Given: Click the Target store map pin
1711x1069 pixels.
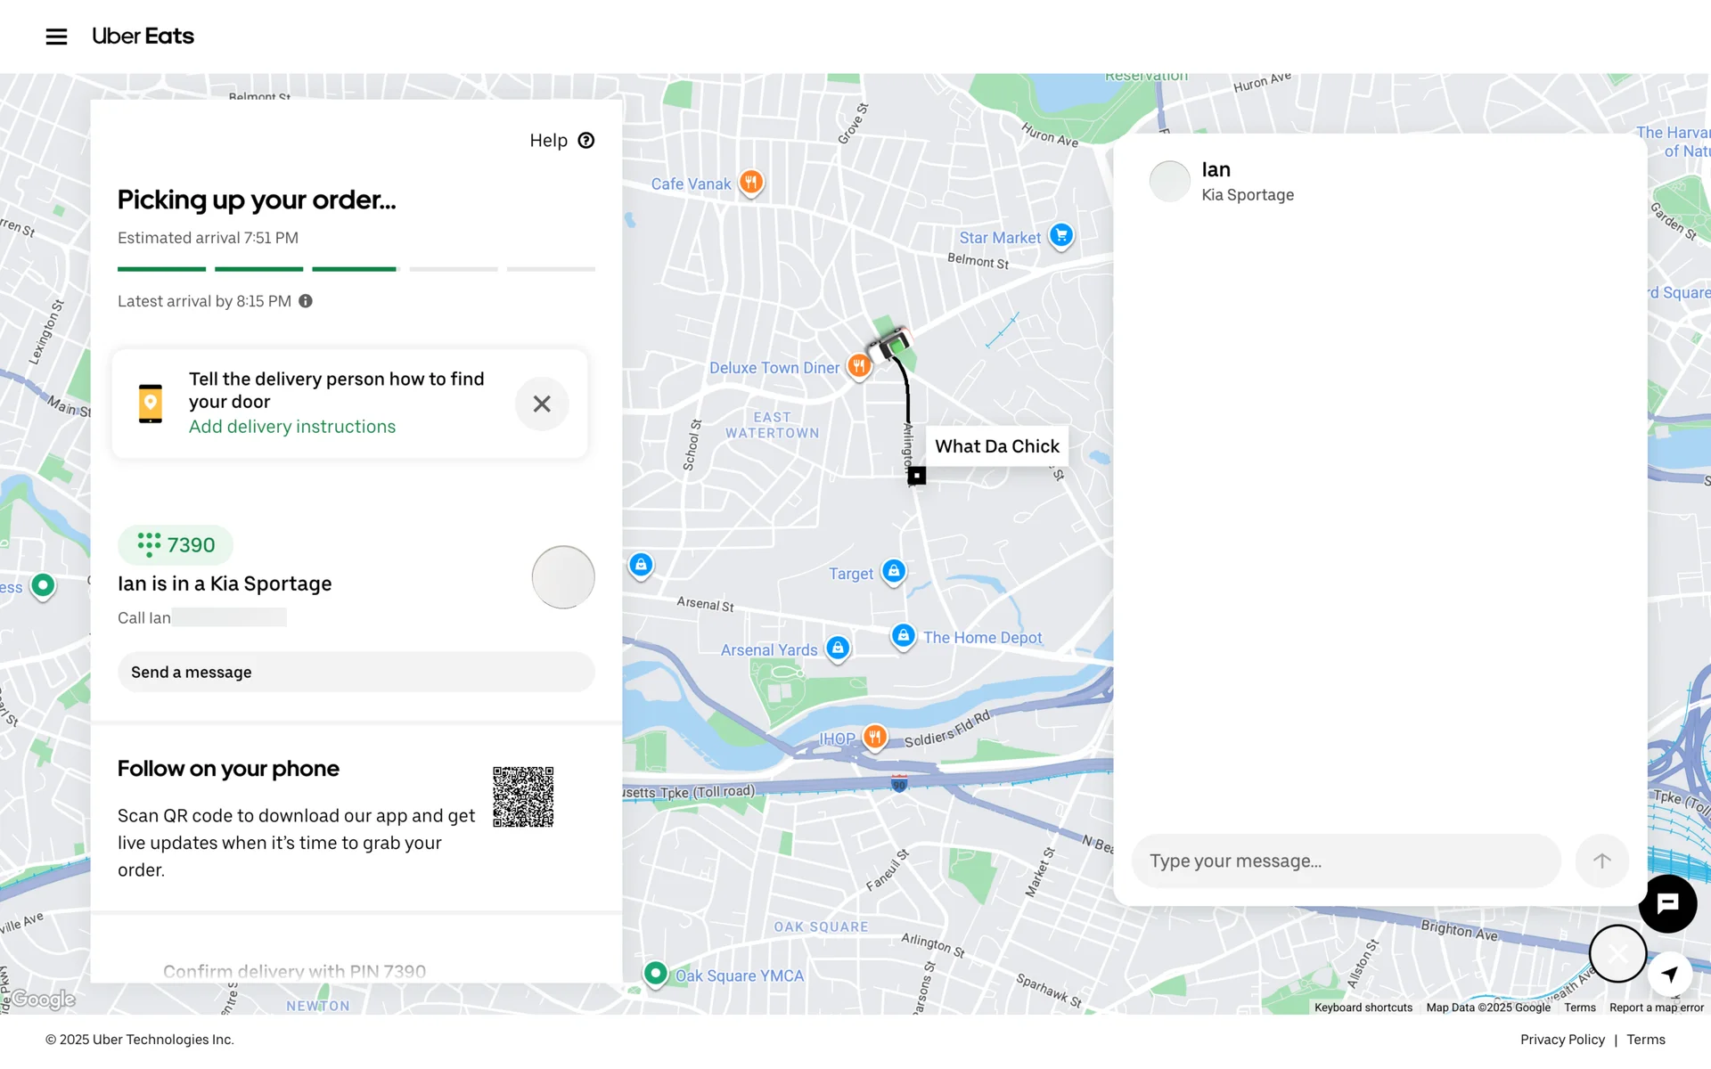Looking at the screenshot, I should point(894,572).
